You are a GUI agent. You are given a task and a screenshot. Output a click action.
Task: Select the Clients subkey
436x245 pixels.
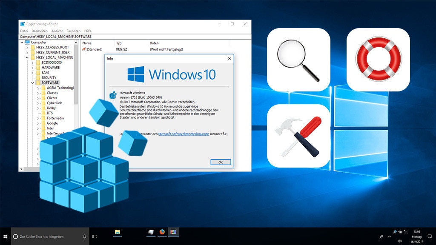(x=52, y=98)
